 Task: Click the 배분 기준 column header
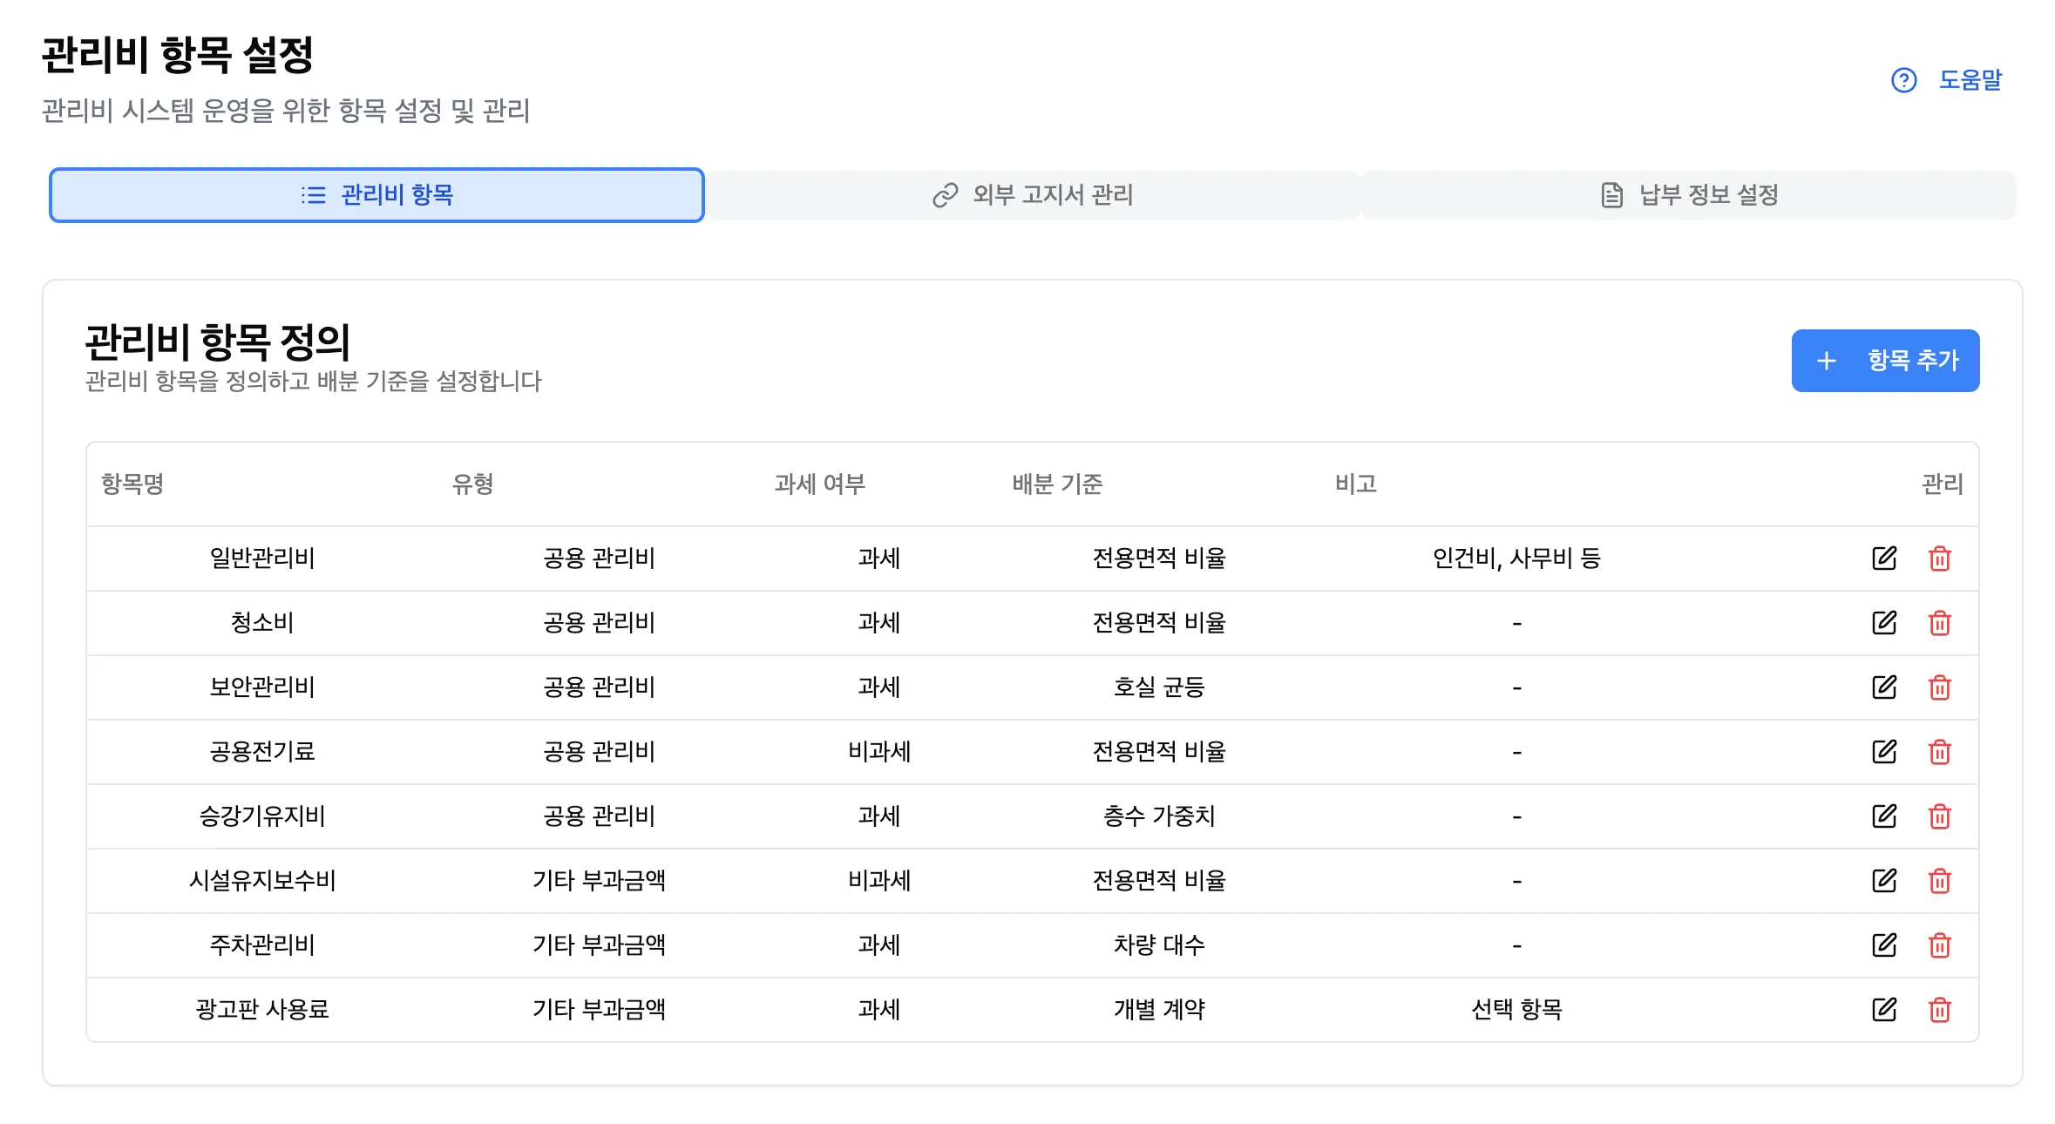point(1057,484)
